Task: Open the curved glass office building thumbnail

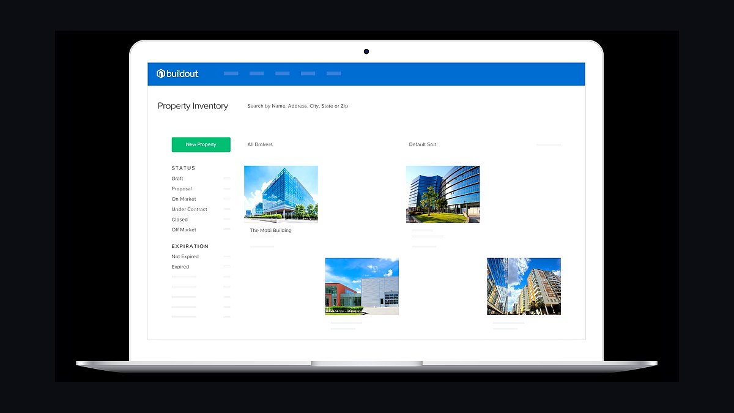Action: click(x=443, y=194)
